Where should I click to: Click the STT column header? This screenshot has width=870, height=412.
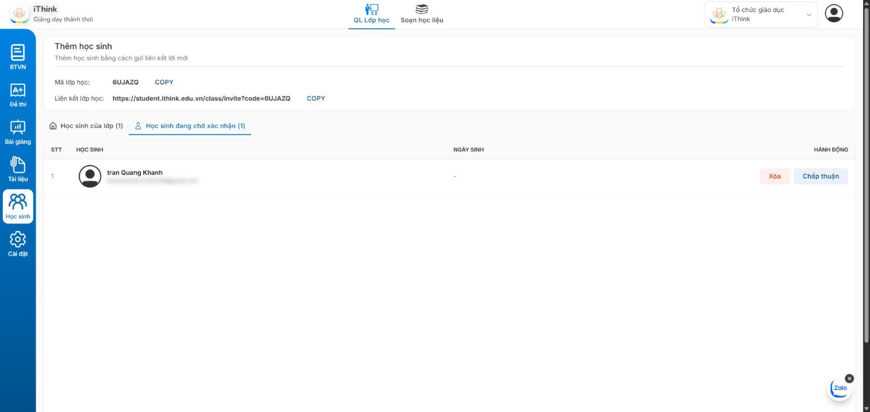tap(56, 150)
